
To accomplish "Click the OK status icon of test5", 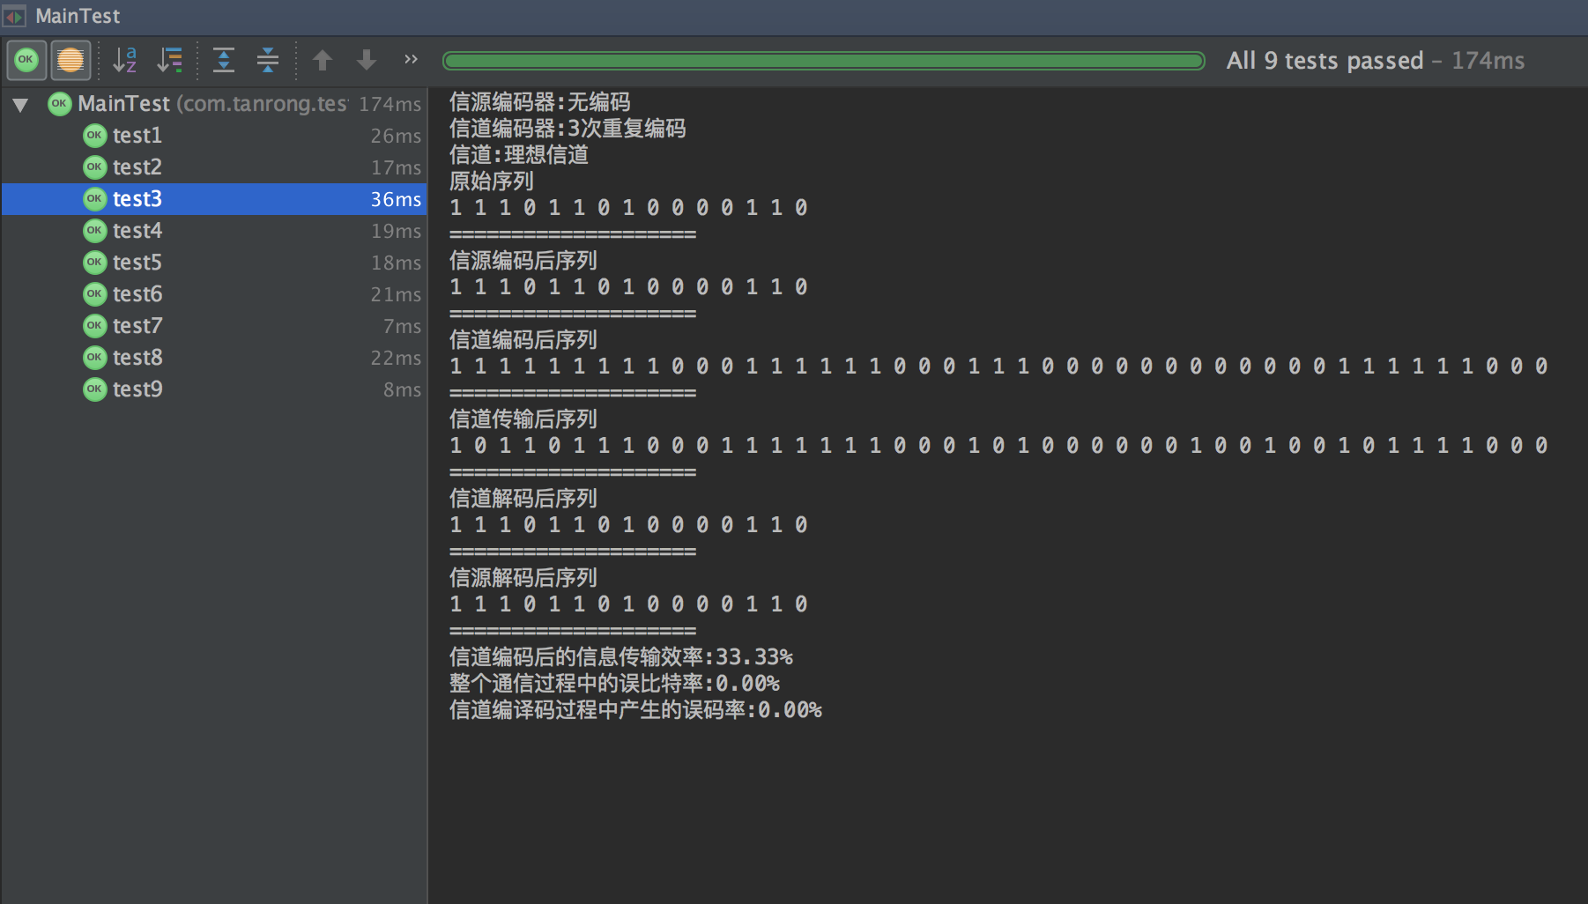I will 94,263.
